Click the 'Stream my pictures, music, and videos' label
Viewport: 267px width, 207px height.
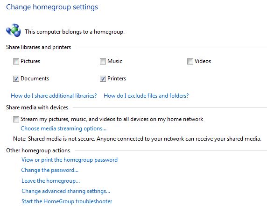[x=112, y=119]
